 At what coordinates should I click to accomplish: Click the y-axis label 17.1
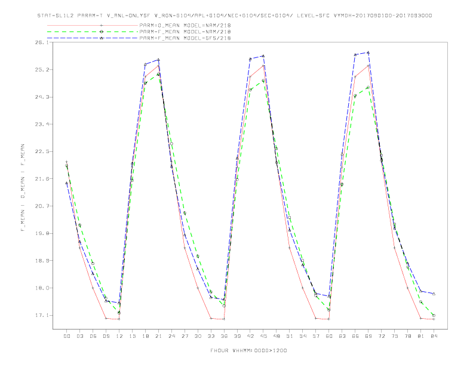42,315
